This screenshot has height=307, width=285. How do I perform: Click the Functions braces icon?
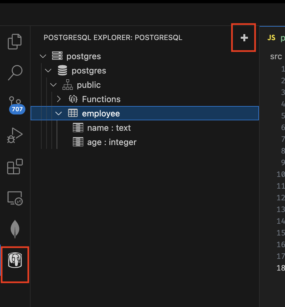(73, 99)
